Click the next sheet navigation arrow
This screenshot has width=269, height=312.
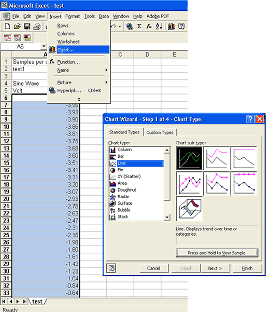point(18,302)
